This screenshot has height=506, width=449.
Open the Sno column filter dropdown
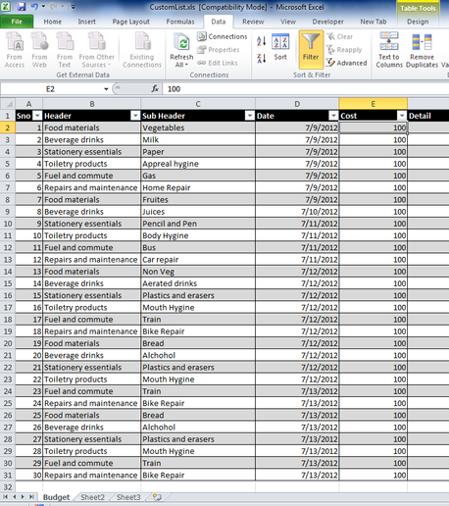coord(37,116)
